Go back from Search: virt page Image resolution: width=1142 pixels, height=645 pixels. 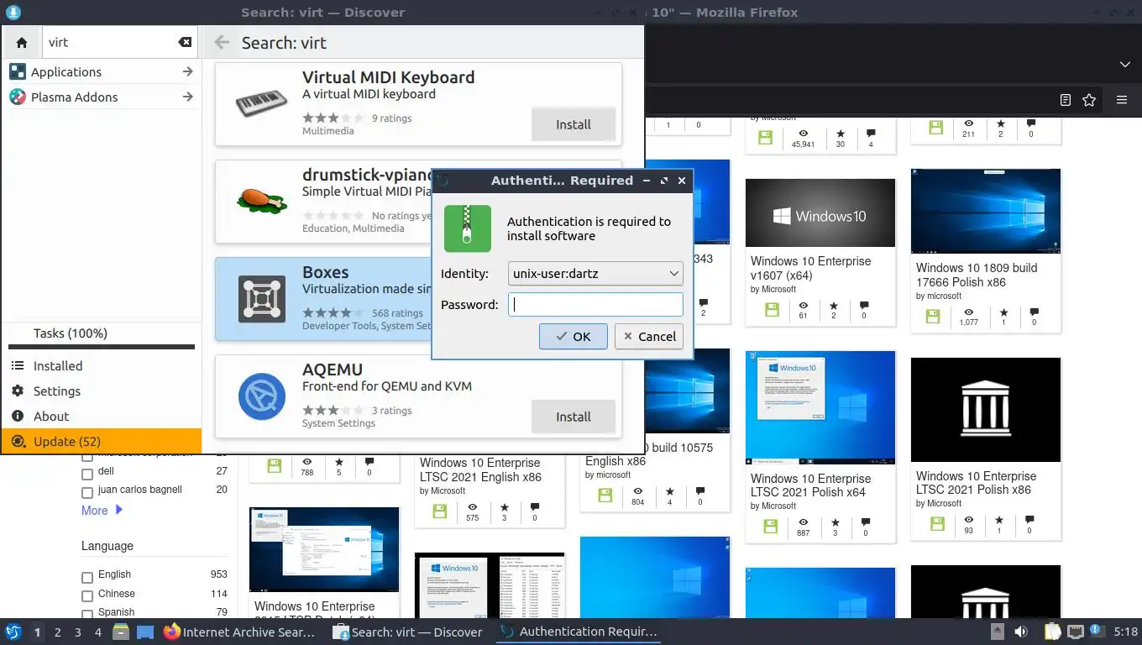(222, 42)
